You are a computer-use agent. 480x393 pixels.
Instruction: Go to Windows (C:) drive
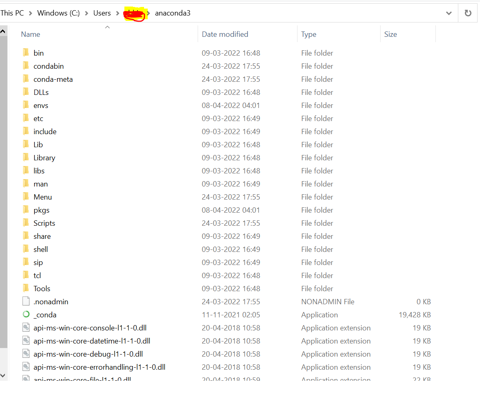(x=58, y=13)
